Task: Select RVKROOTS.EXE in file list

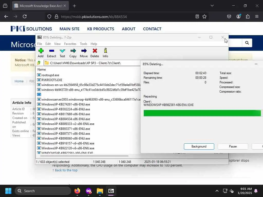Action: [x=52, y=80]
